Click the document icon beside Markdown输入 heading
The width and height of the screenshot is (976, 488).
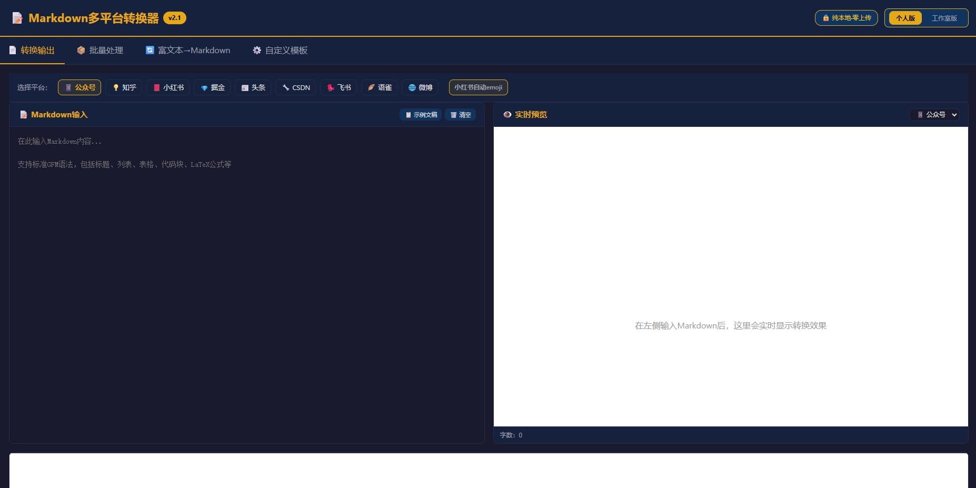point(23,115)
